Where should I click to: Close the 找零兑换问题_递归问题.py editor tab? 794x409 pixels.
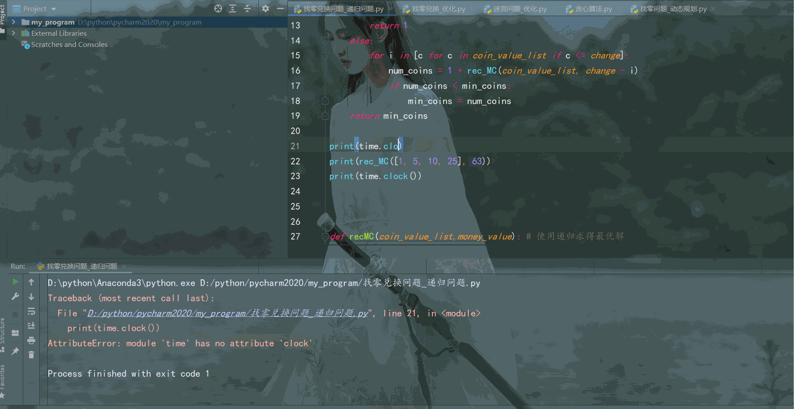coord(391,8)
